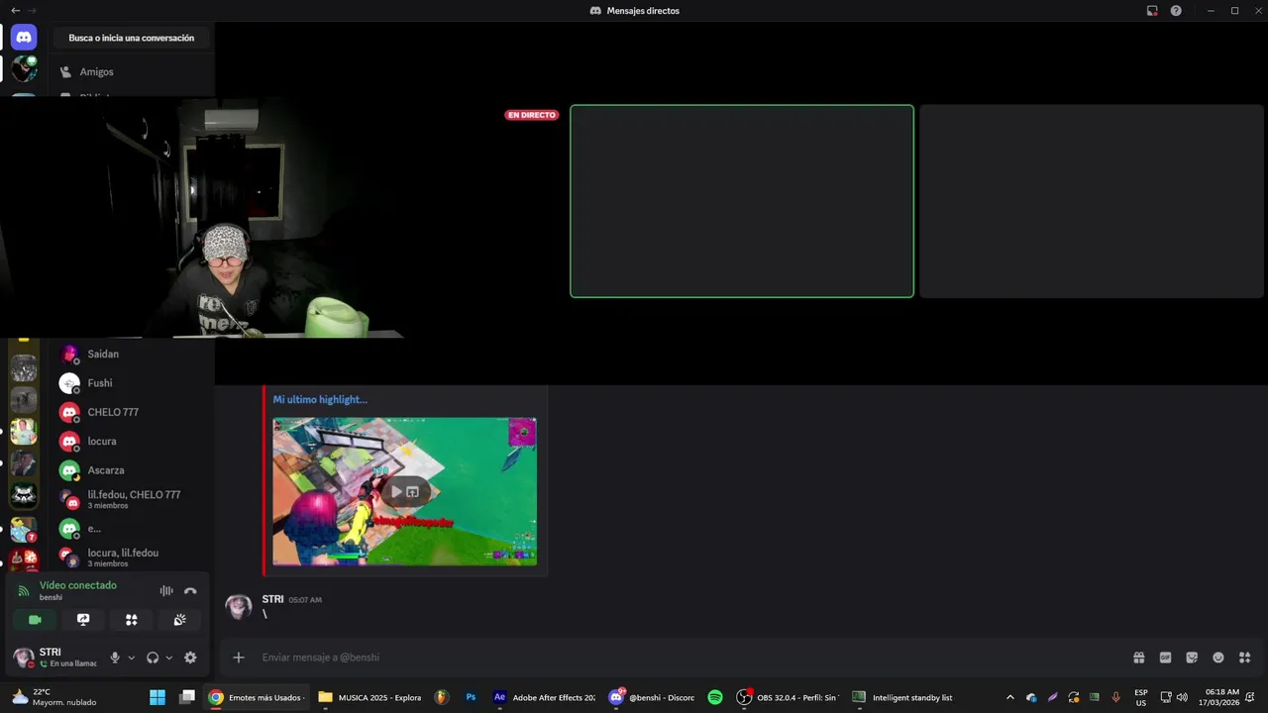Click the plus attachment button in the message bar
The height and width of the screenshot is (713, 1268).
pyautogui.click(x=238, y=658)
